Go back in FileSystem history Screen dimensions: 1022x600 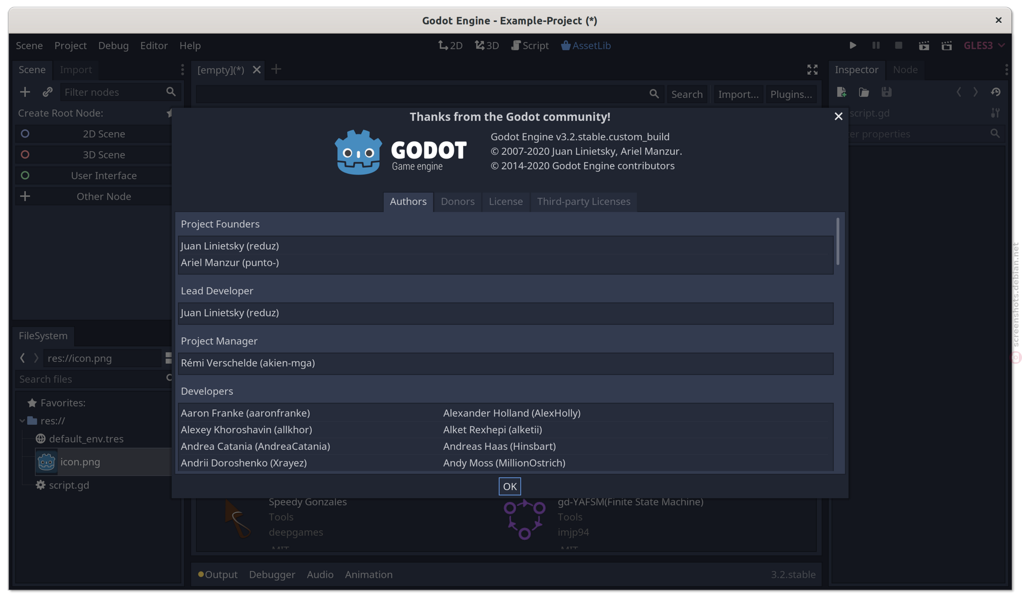pos(22,358)
